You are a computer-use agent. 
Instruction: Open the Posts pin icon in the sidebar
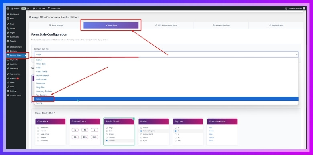click(x=8, y=24)
